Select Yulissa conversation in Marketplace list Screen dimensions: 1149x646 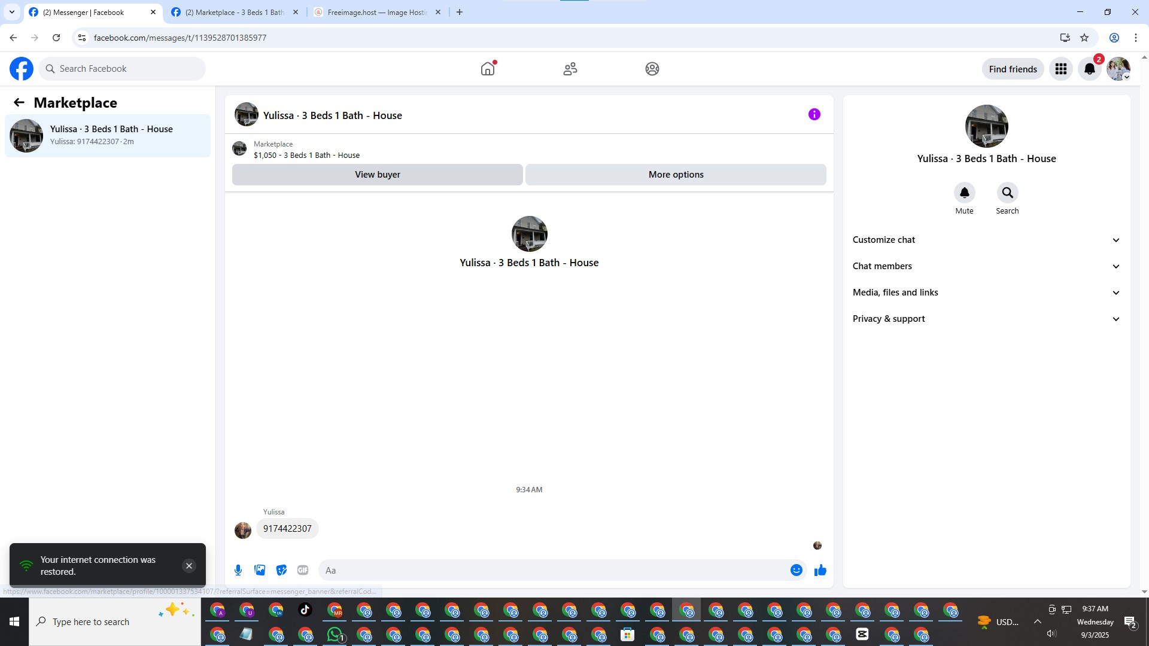coord(108,136)
